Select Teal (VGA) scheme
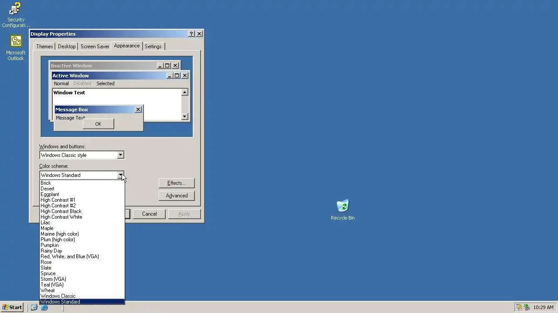Screen dimensions: 558x313 pyautogui.click(x=82, y=285)
